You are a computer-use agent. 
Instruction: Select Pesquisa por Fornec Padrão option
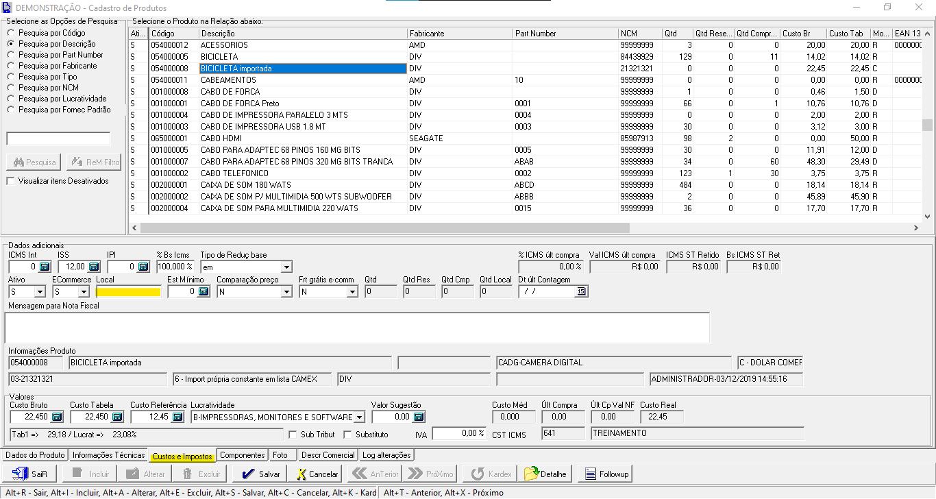(x=59, y=110)
